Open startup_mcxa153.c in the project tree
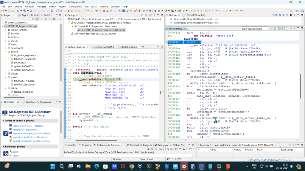 24,92
